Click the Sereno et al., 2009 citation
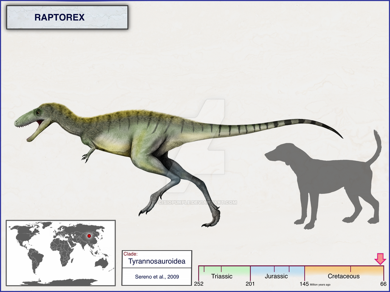This screenshot has height=292, width=390. [156, 277]
